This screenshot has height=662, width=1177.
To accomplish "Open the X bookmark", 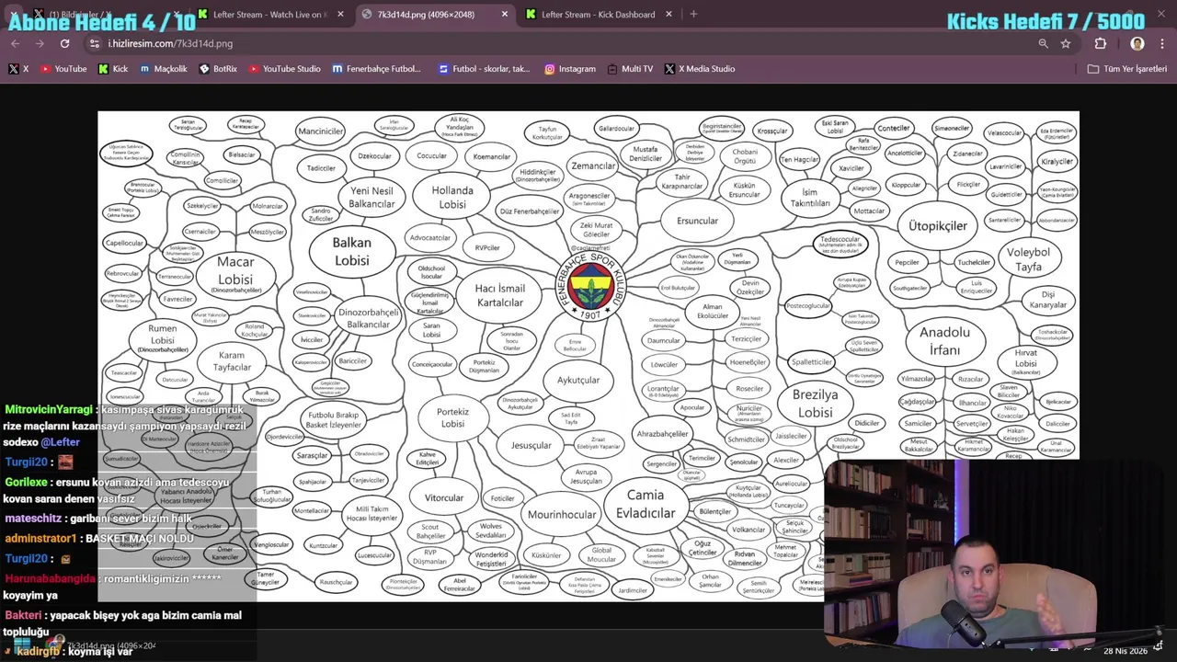I will point(18,69).
